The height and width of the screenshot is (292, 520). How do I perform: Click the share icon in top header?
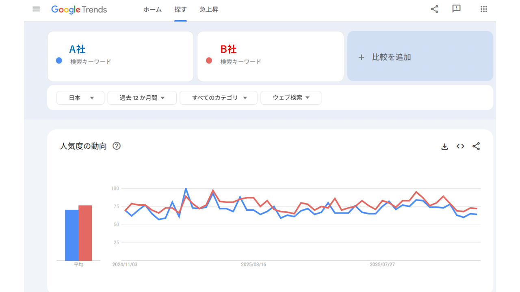[x=434, y=9]
